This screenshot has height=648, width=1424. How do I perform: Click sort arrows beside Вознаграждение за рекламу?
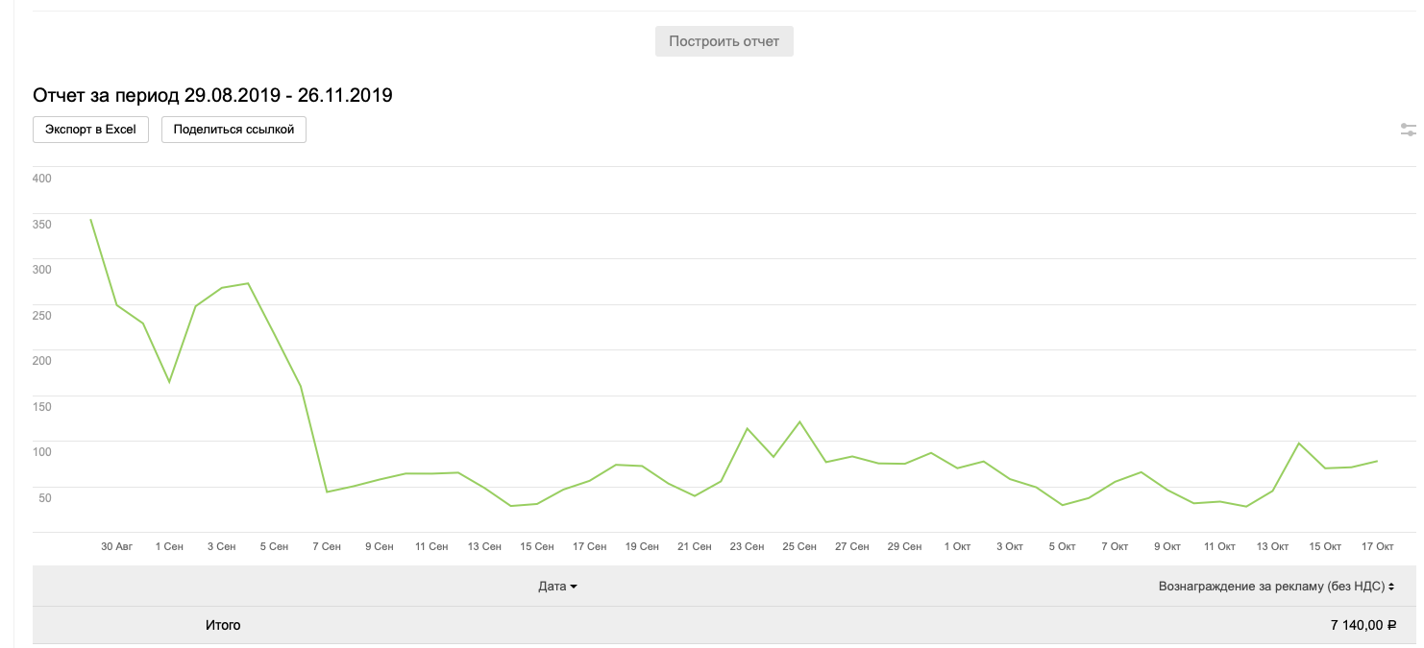[1391, 587]
